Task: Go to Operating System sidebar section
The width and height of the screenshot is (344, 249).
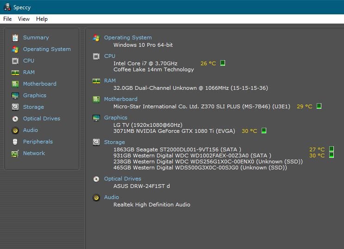Action: 47,49
